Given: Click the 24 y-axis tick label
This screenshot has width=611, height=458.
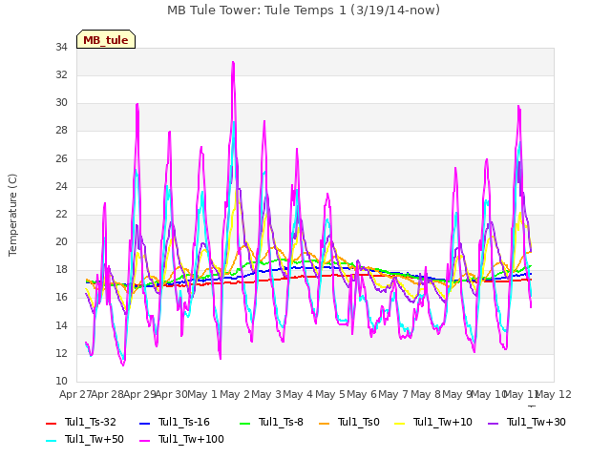Looking at the screenshot, I should pos(61,186).
